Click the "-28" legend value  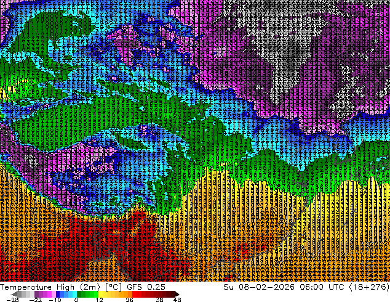[x=12, y=300]
